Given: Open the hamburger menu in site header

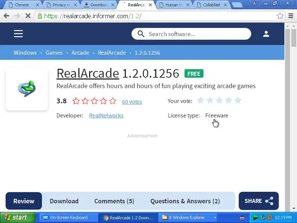Looking at the screenshot, I should coord(18,34).
